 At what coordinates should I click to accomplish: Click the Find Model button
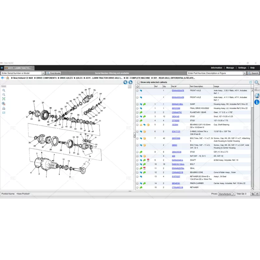click(53, 73)
